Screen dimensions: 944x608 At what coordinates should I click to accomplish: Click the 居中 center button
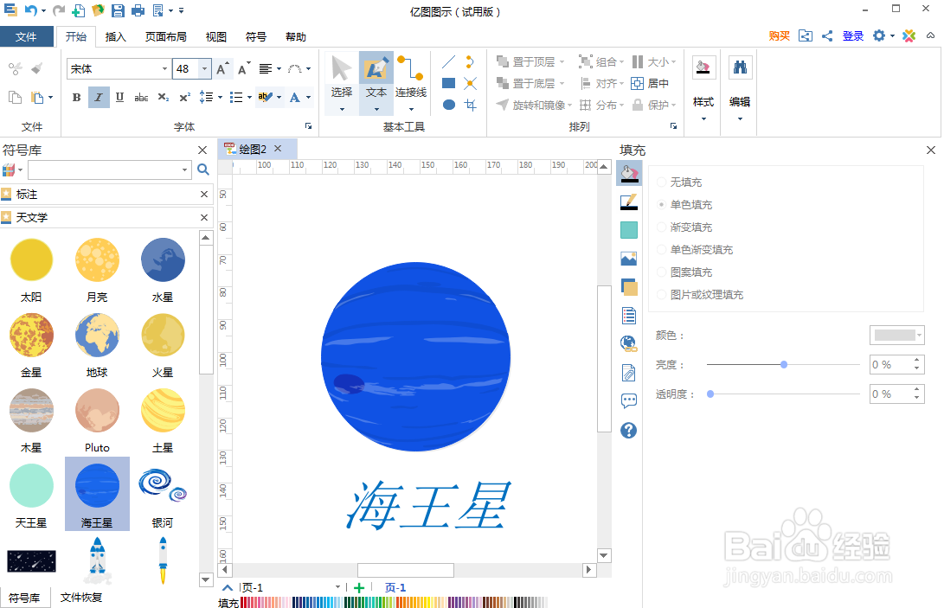tap(650, 84)
